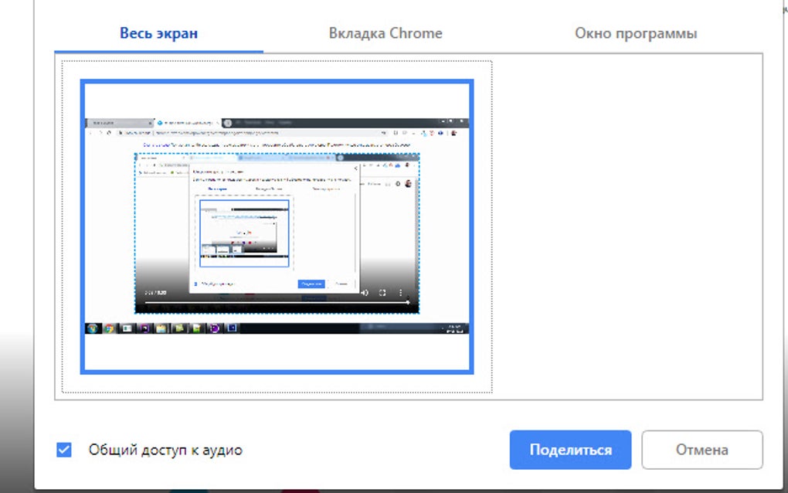The width and height of the screenshot is (788, 493).
Task: Click the Chrome icon in the preview taskbar
Action: coord(109,328)
